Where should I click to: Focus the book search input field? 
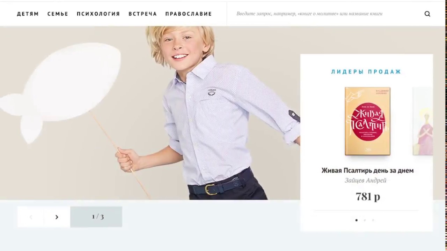coord(325,14)
